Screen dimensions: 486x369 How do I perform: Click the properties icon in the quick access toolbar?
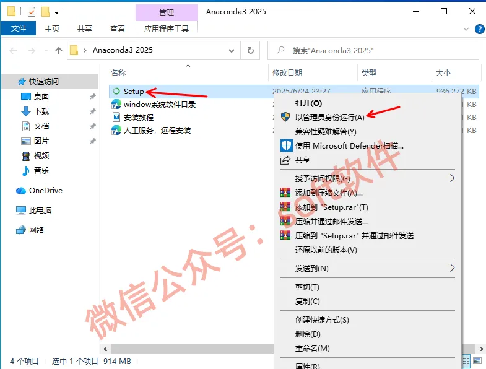[x=32, y=12]
